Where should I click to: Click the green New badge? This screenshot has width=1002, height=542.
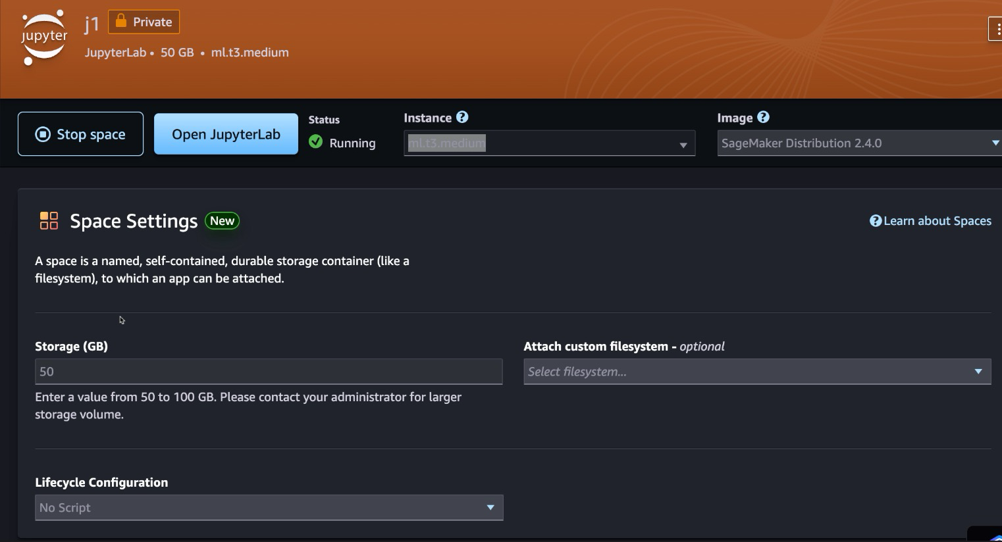222,221
